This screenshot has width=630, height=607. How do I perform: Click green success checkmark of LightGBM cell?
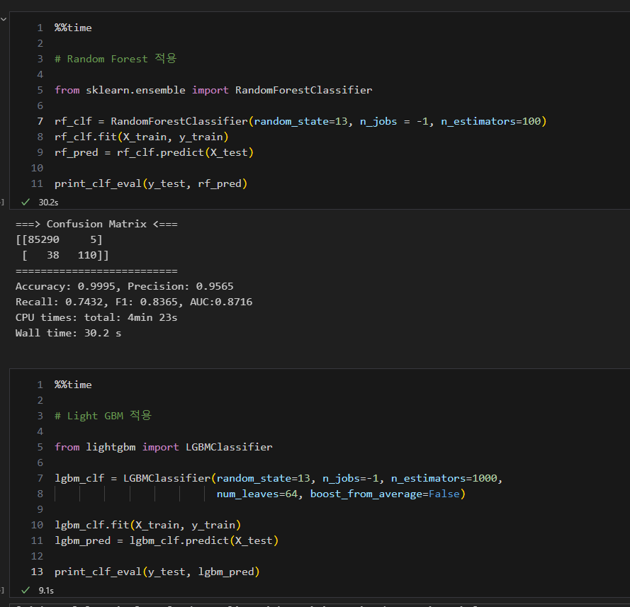tap(26, 590)
